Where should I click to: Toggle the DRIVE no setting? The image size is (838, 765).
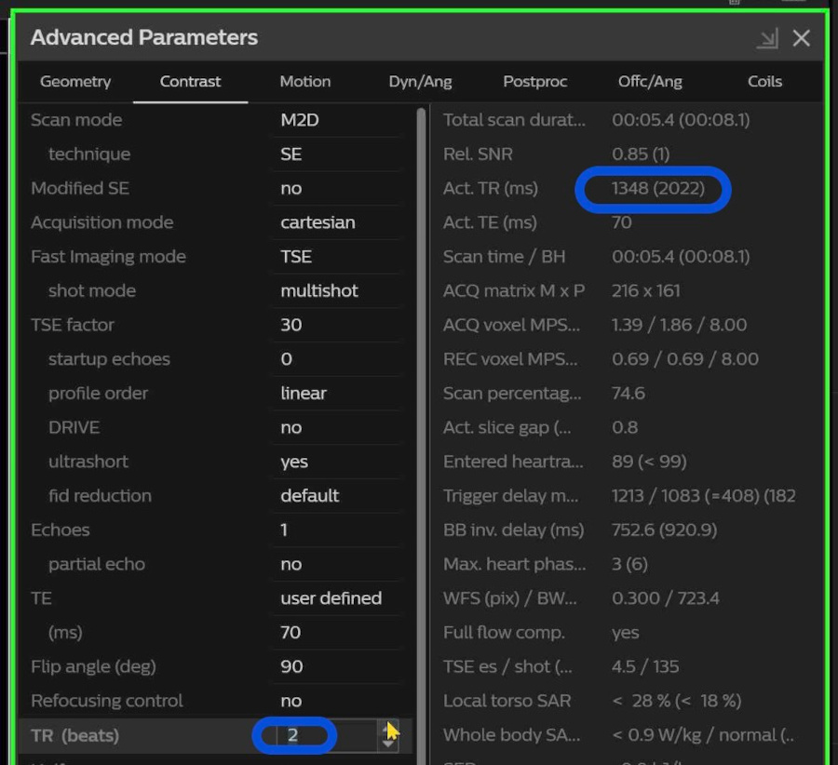[335, 428]
